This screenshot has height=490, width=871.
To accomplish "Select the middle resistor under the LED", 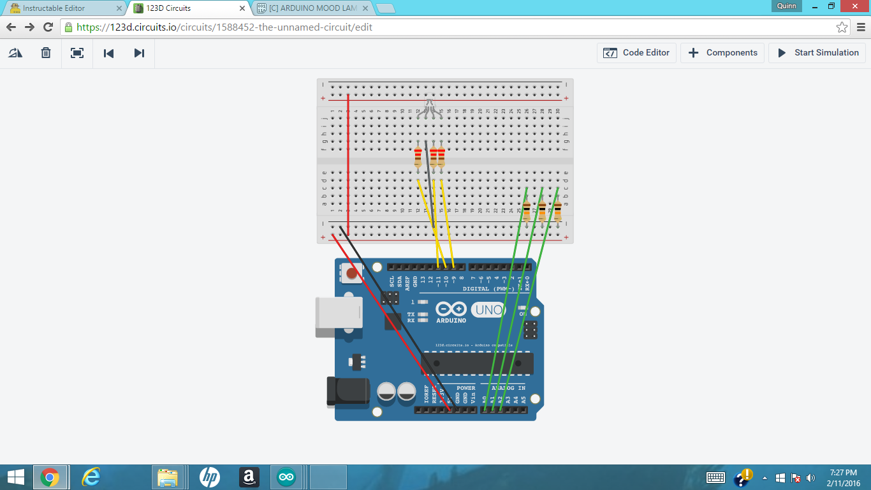I will 434,156.
